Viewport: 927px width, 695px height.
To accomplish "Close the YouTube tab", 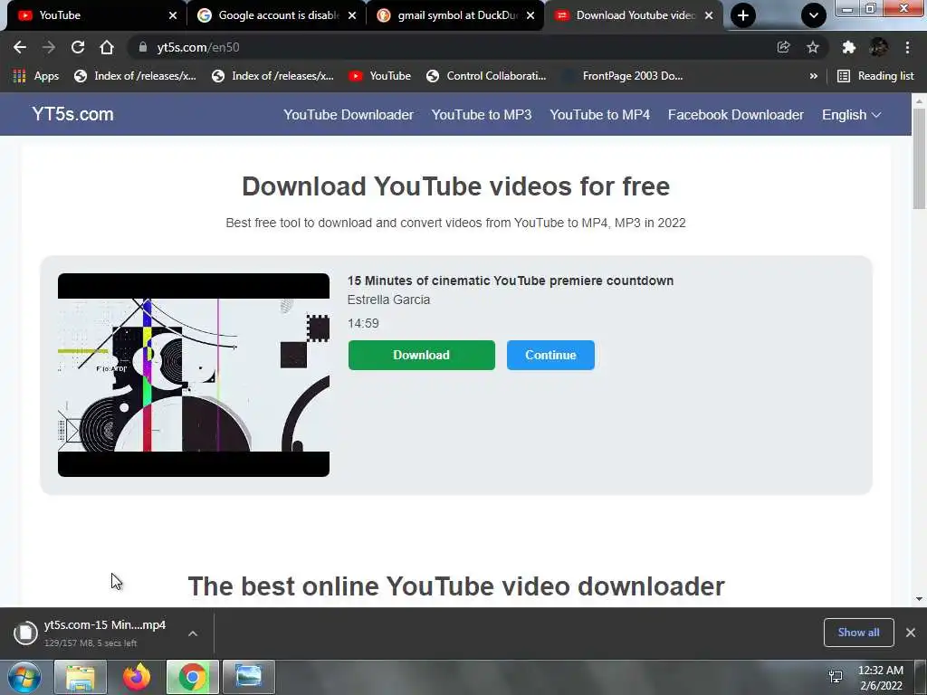I will pos(173,15).
